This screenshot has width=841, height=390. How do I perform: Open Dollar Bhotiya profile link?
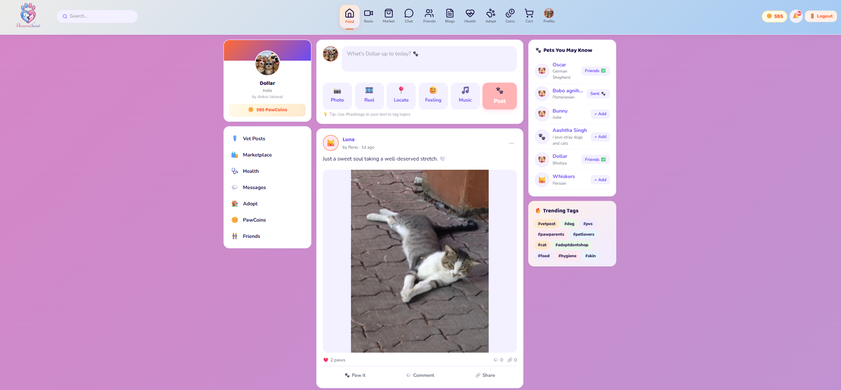[560, 156]
